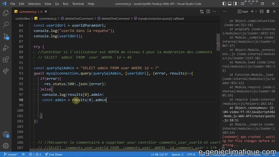Create a new terminal with plus icon
Viewport: 279px width, 157px height.
pos(252,12)
